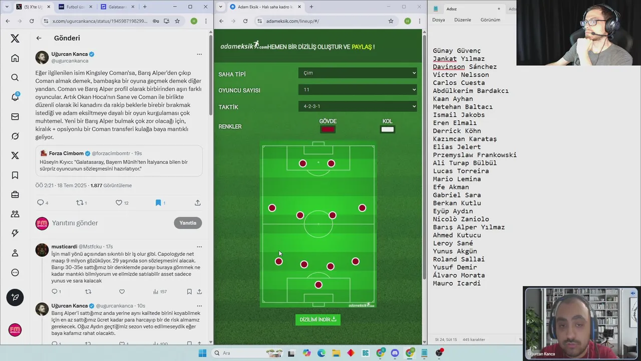Bookmark the musticardi reply
The height and width of the screenshot is (361, 641).
pos(189,291)
